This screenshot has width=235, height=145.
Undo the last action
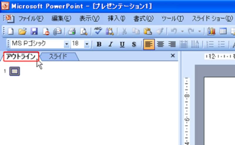coord(174,31)
